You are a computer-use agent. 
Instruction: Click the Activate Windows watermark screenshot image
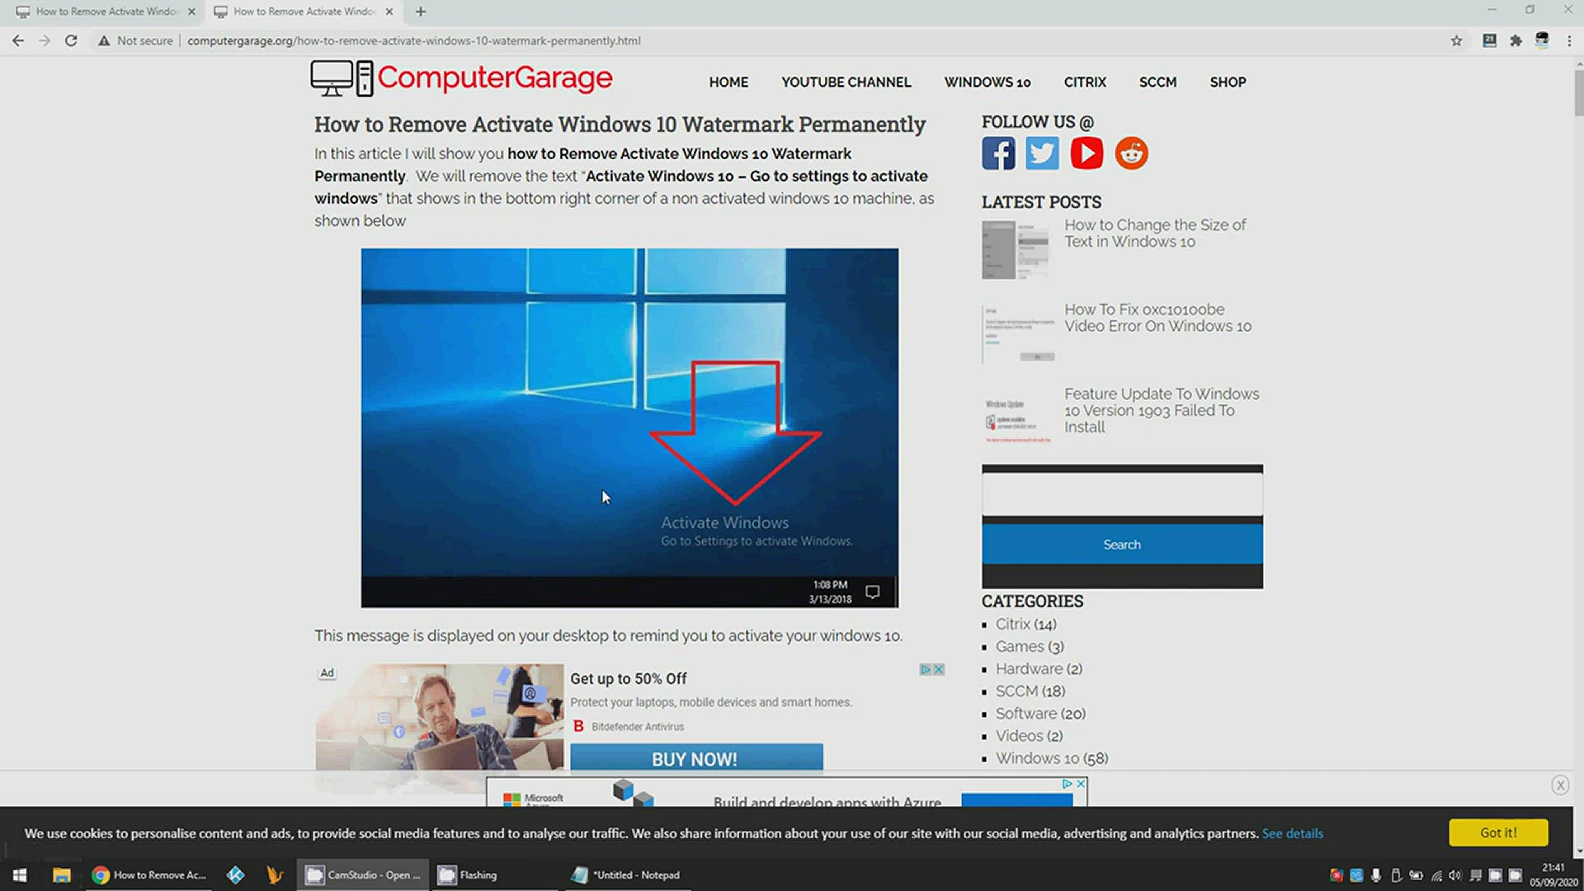point(629,428)
